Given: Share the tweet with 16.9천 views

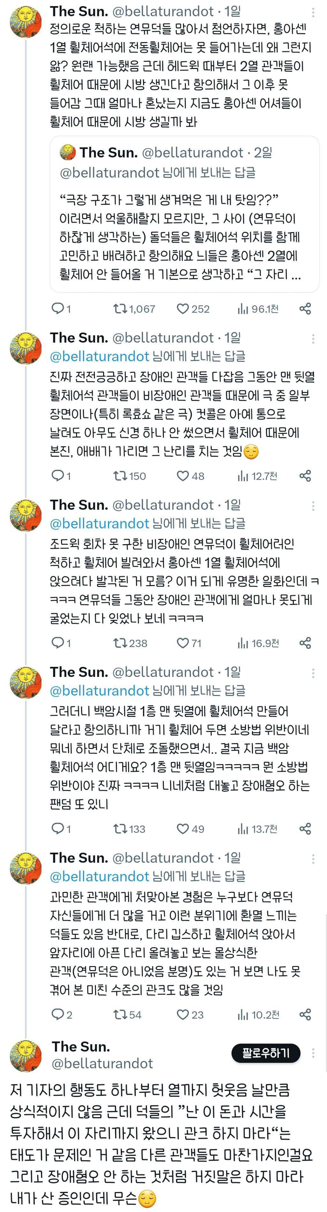Looking at the screenshot, I should tap(305, 643).
